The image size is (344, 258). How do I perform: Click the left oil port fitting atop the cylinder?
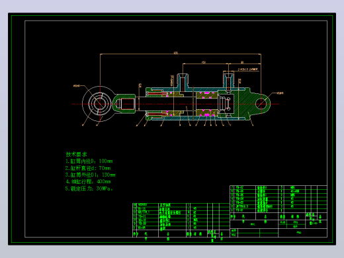pos(183,82)
